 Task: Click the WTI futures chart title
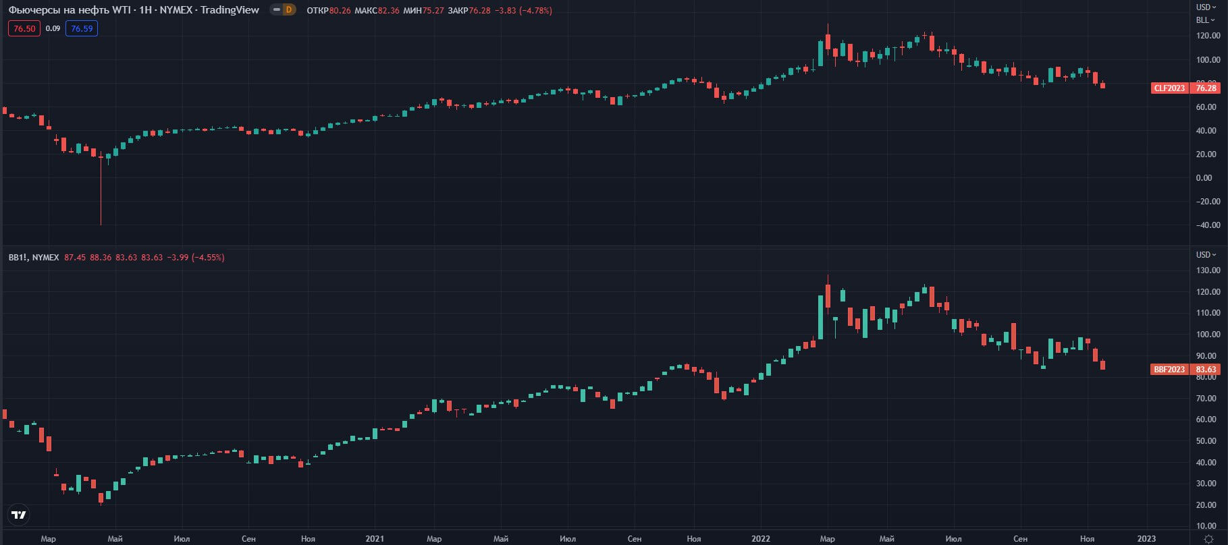click(134, 10)
